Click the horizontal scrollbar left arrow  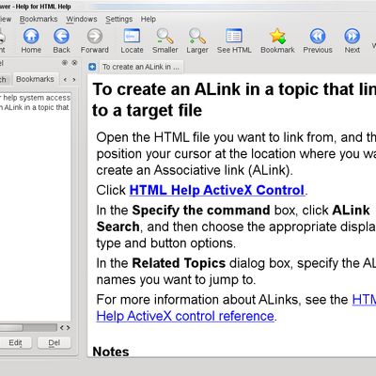(x=62, y=328)
